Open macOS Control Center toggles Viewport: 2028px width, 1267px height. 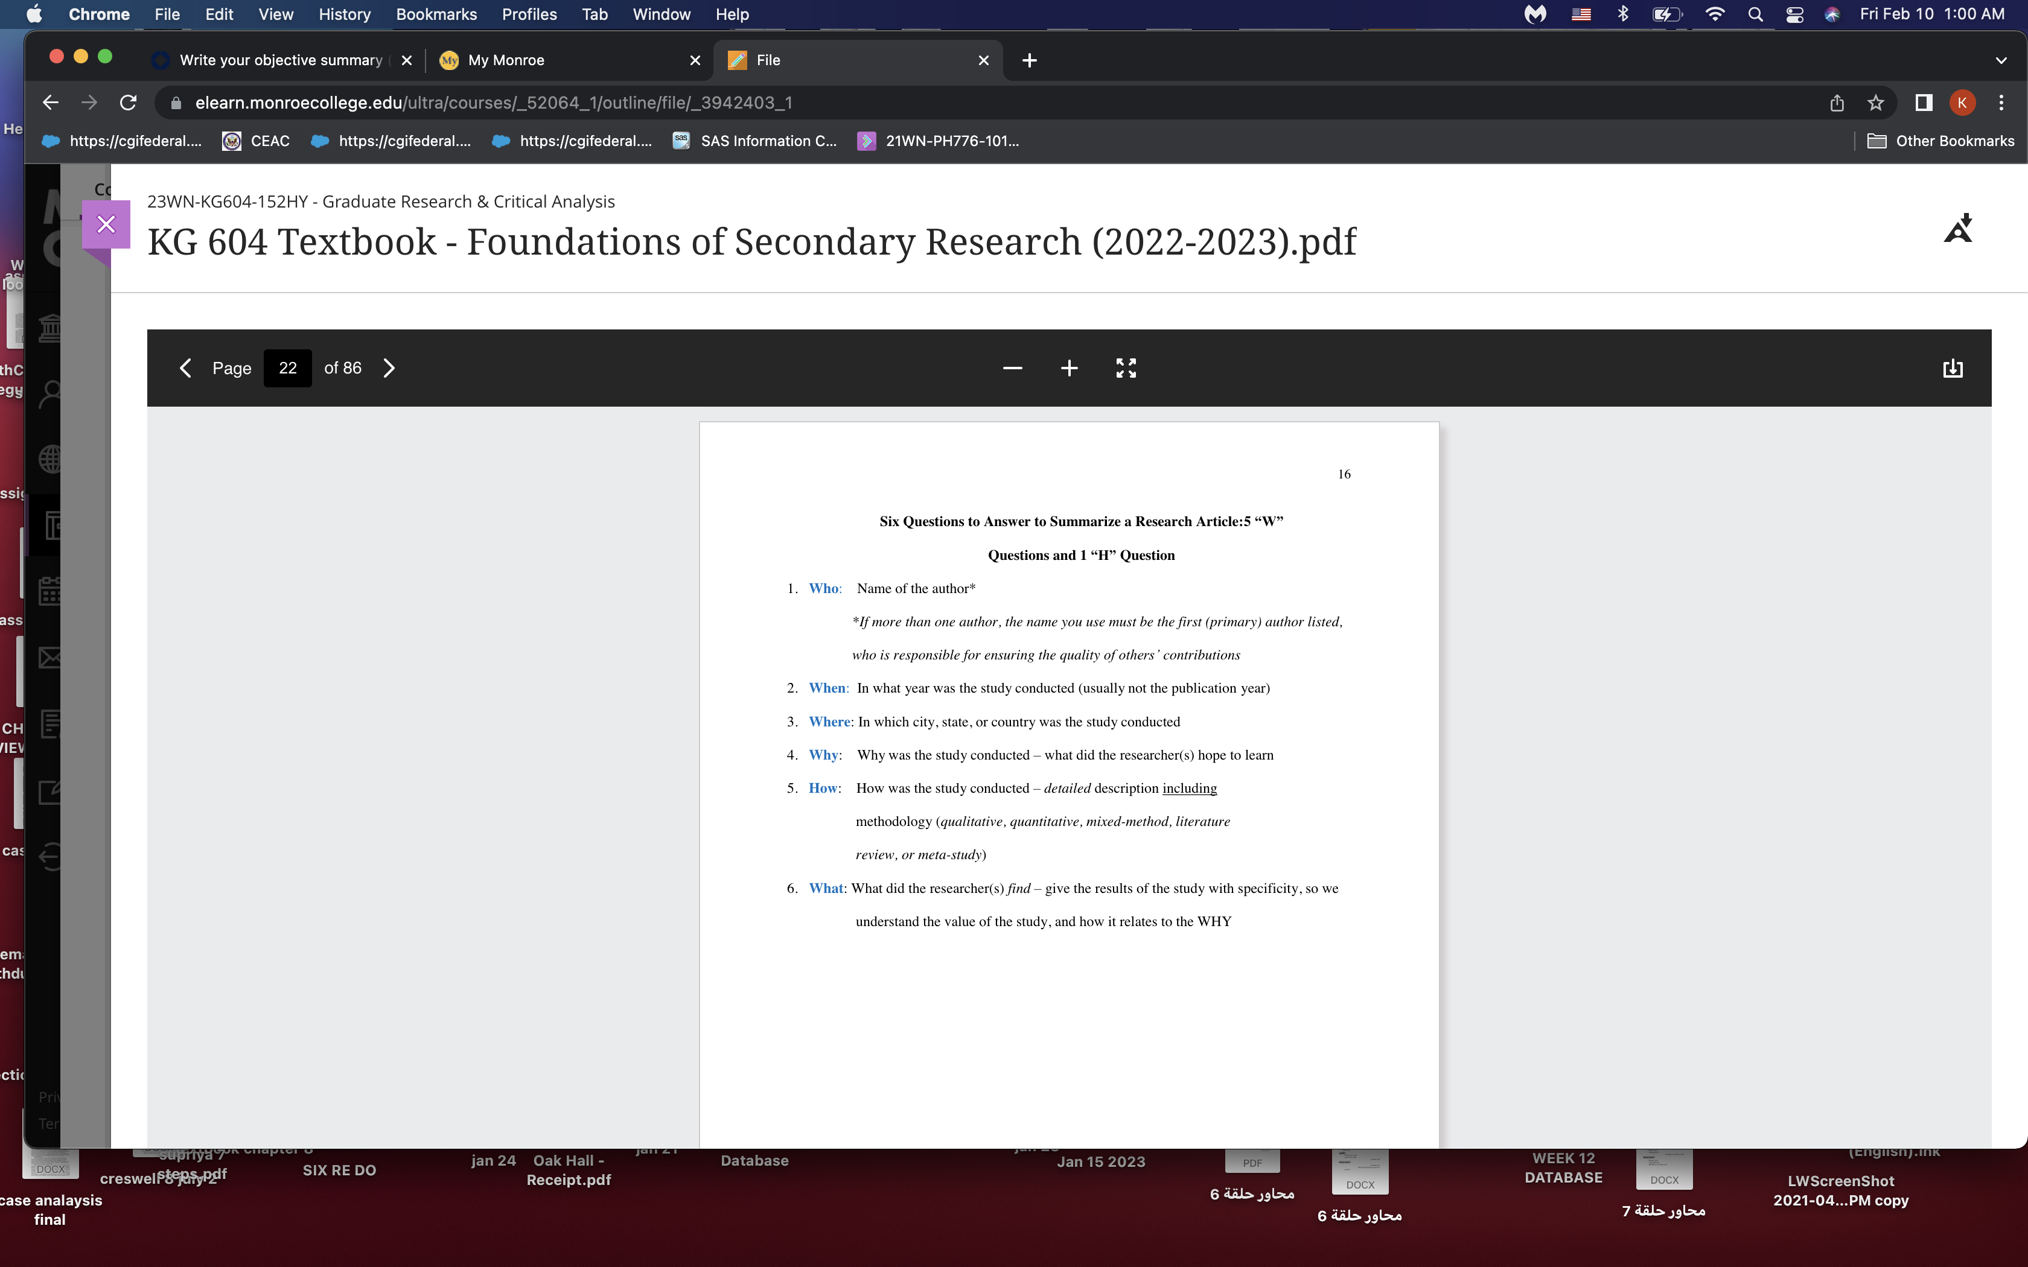coord(1794,14)
